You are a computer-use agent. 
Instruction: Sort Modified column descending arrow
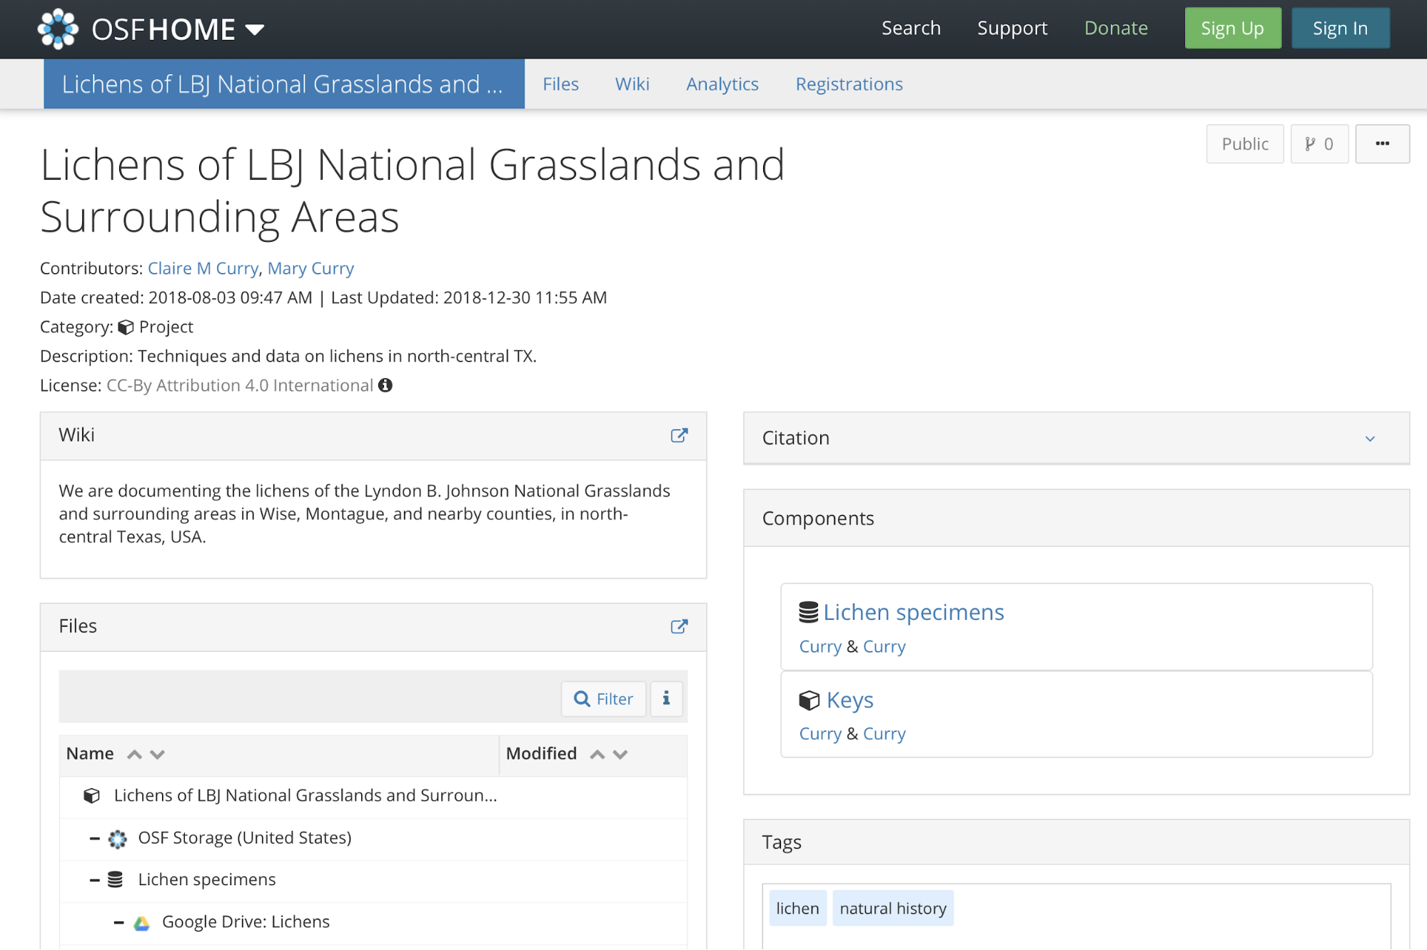click(x=620, y=755)
